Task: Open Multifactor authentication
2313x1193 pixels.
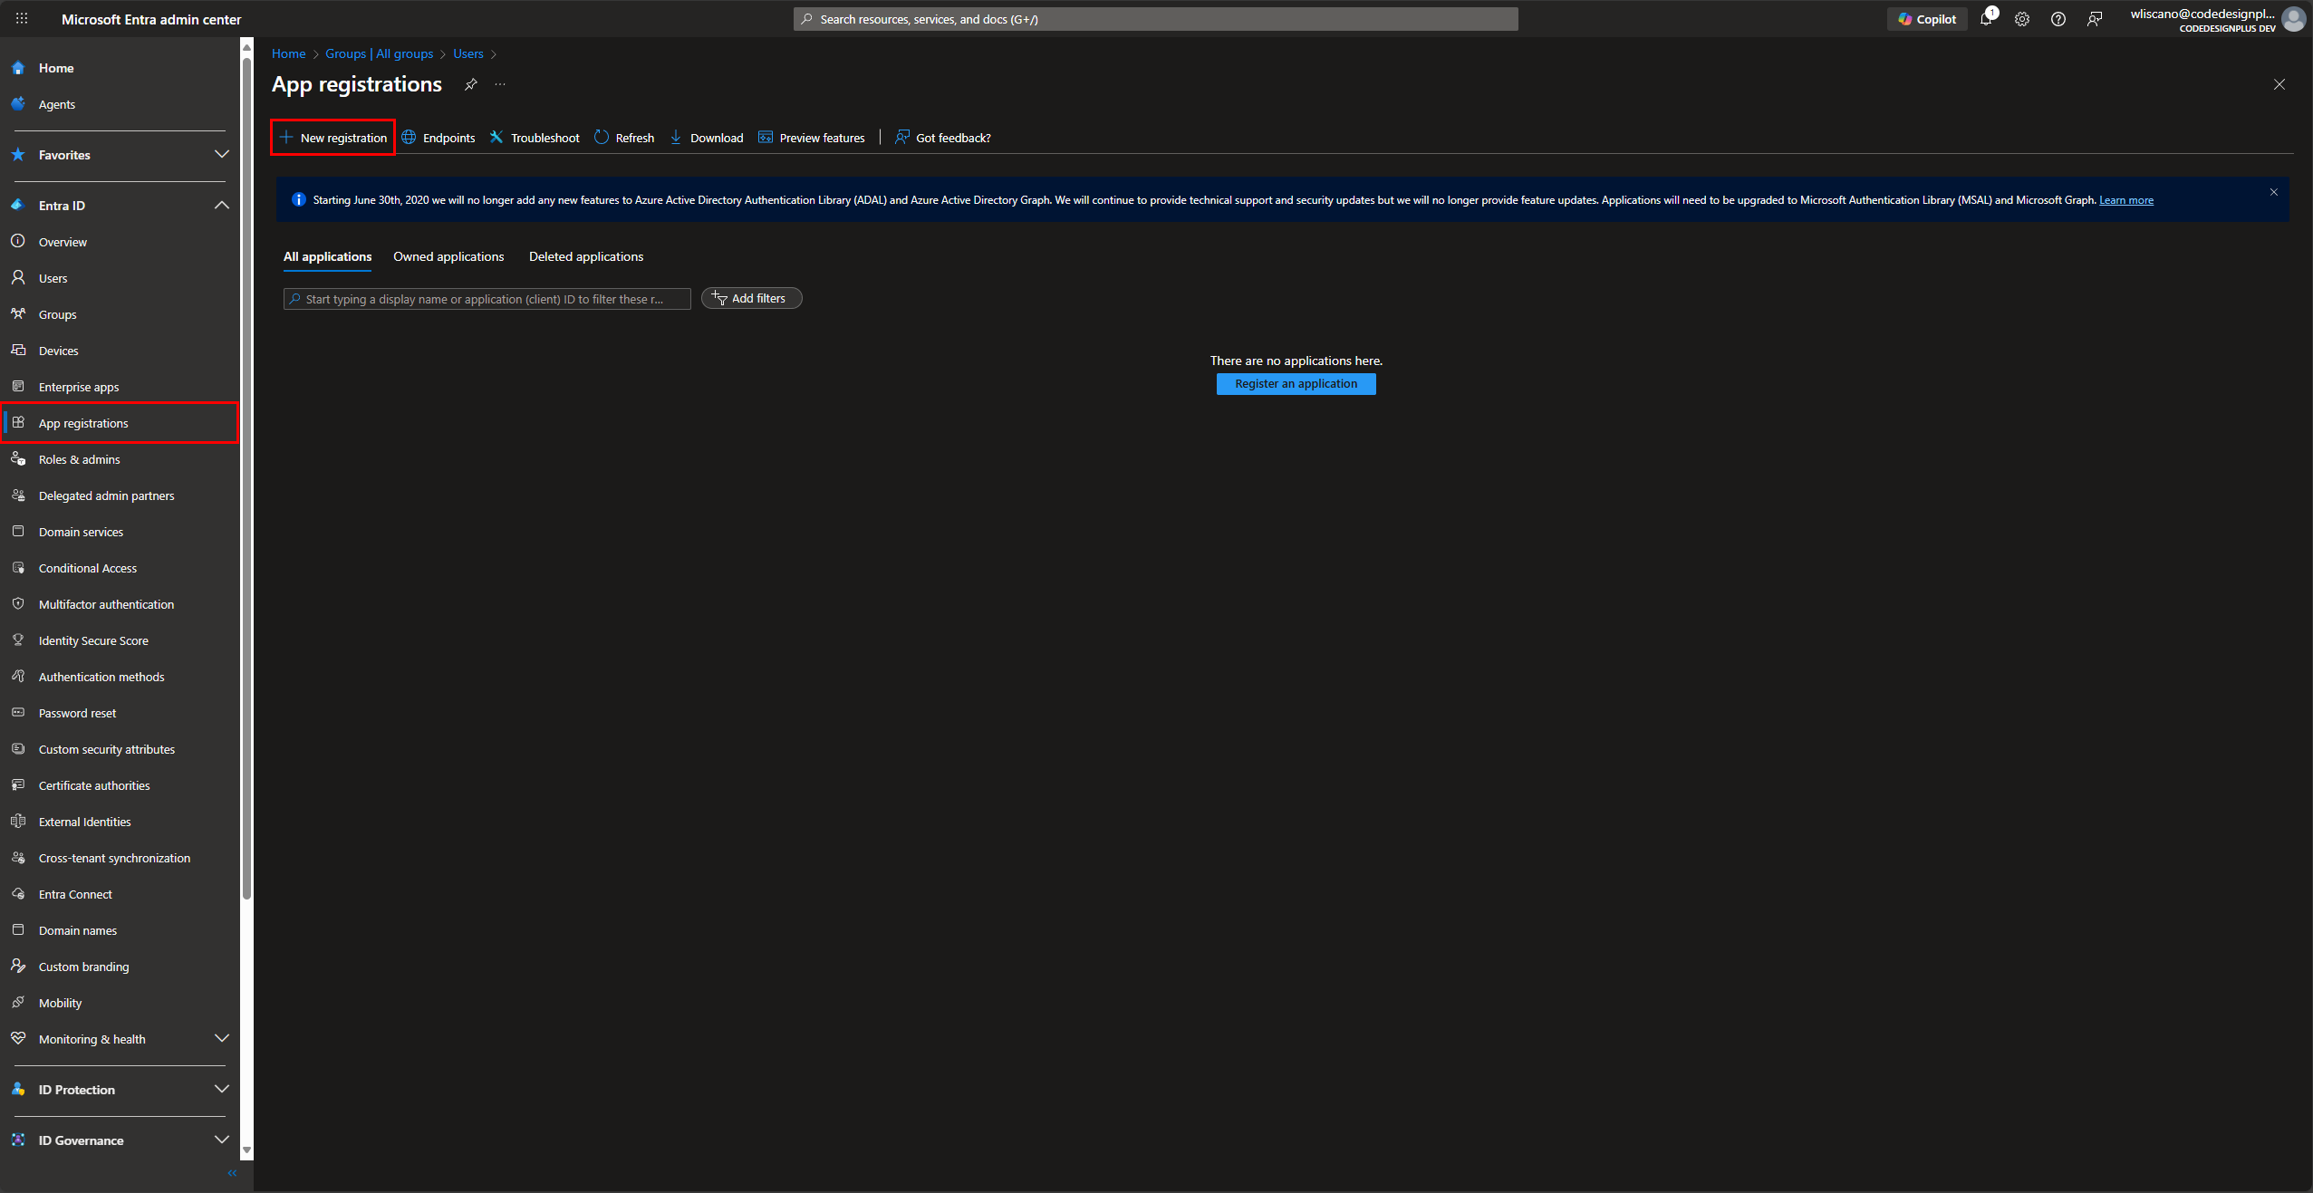Action: tap(120, 604)
